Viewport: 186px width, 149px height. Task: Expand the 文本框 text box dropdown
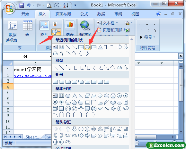(117, 23)
